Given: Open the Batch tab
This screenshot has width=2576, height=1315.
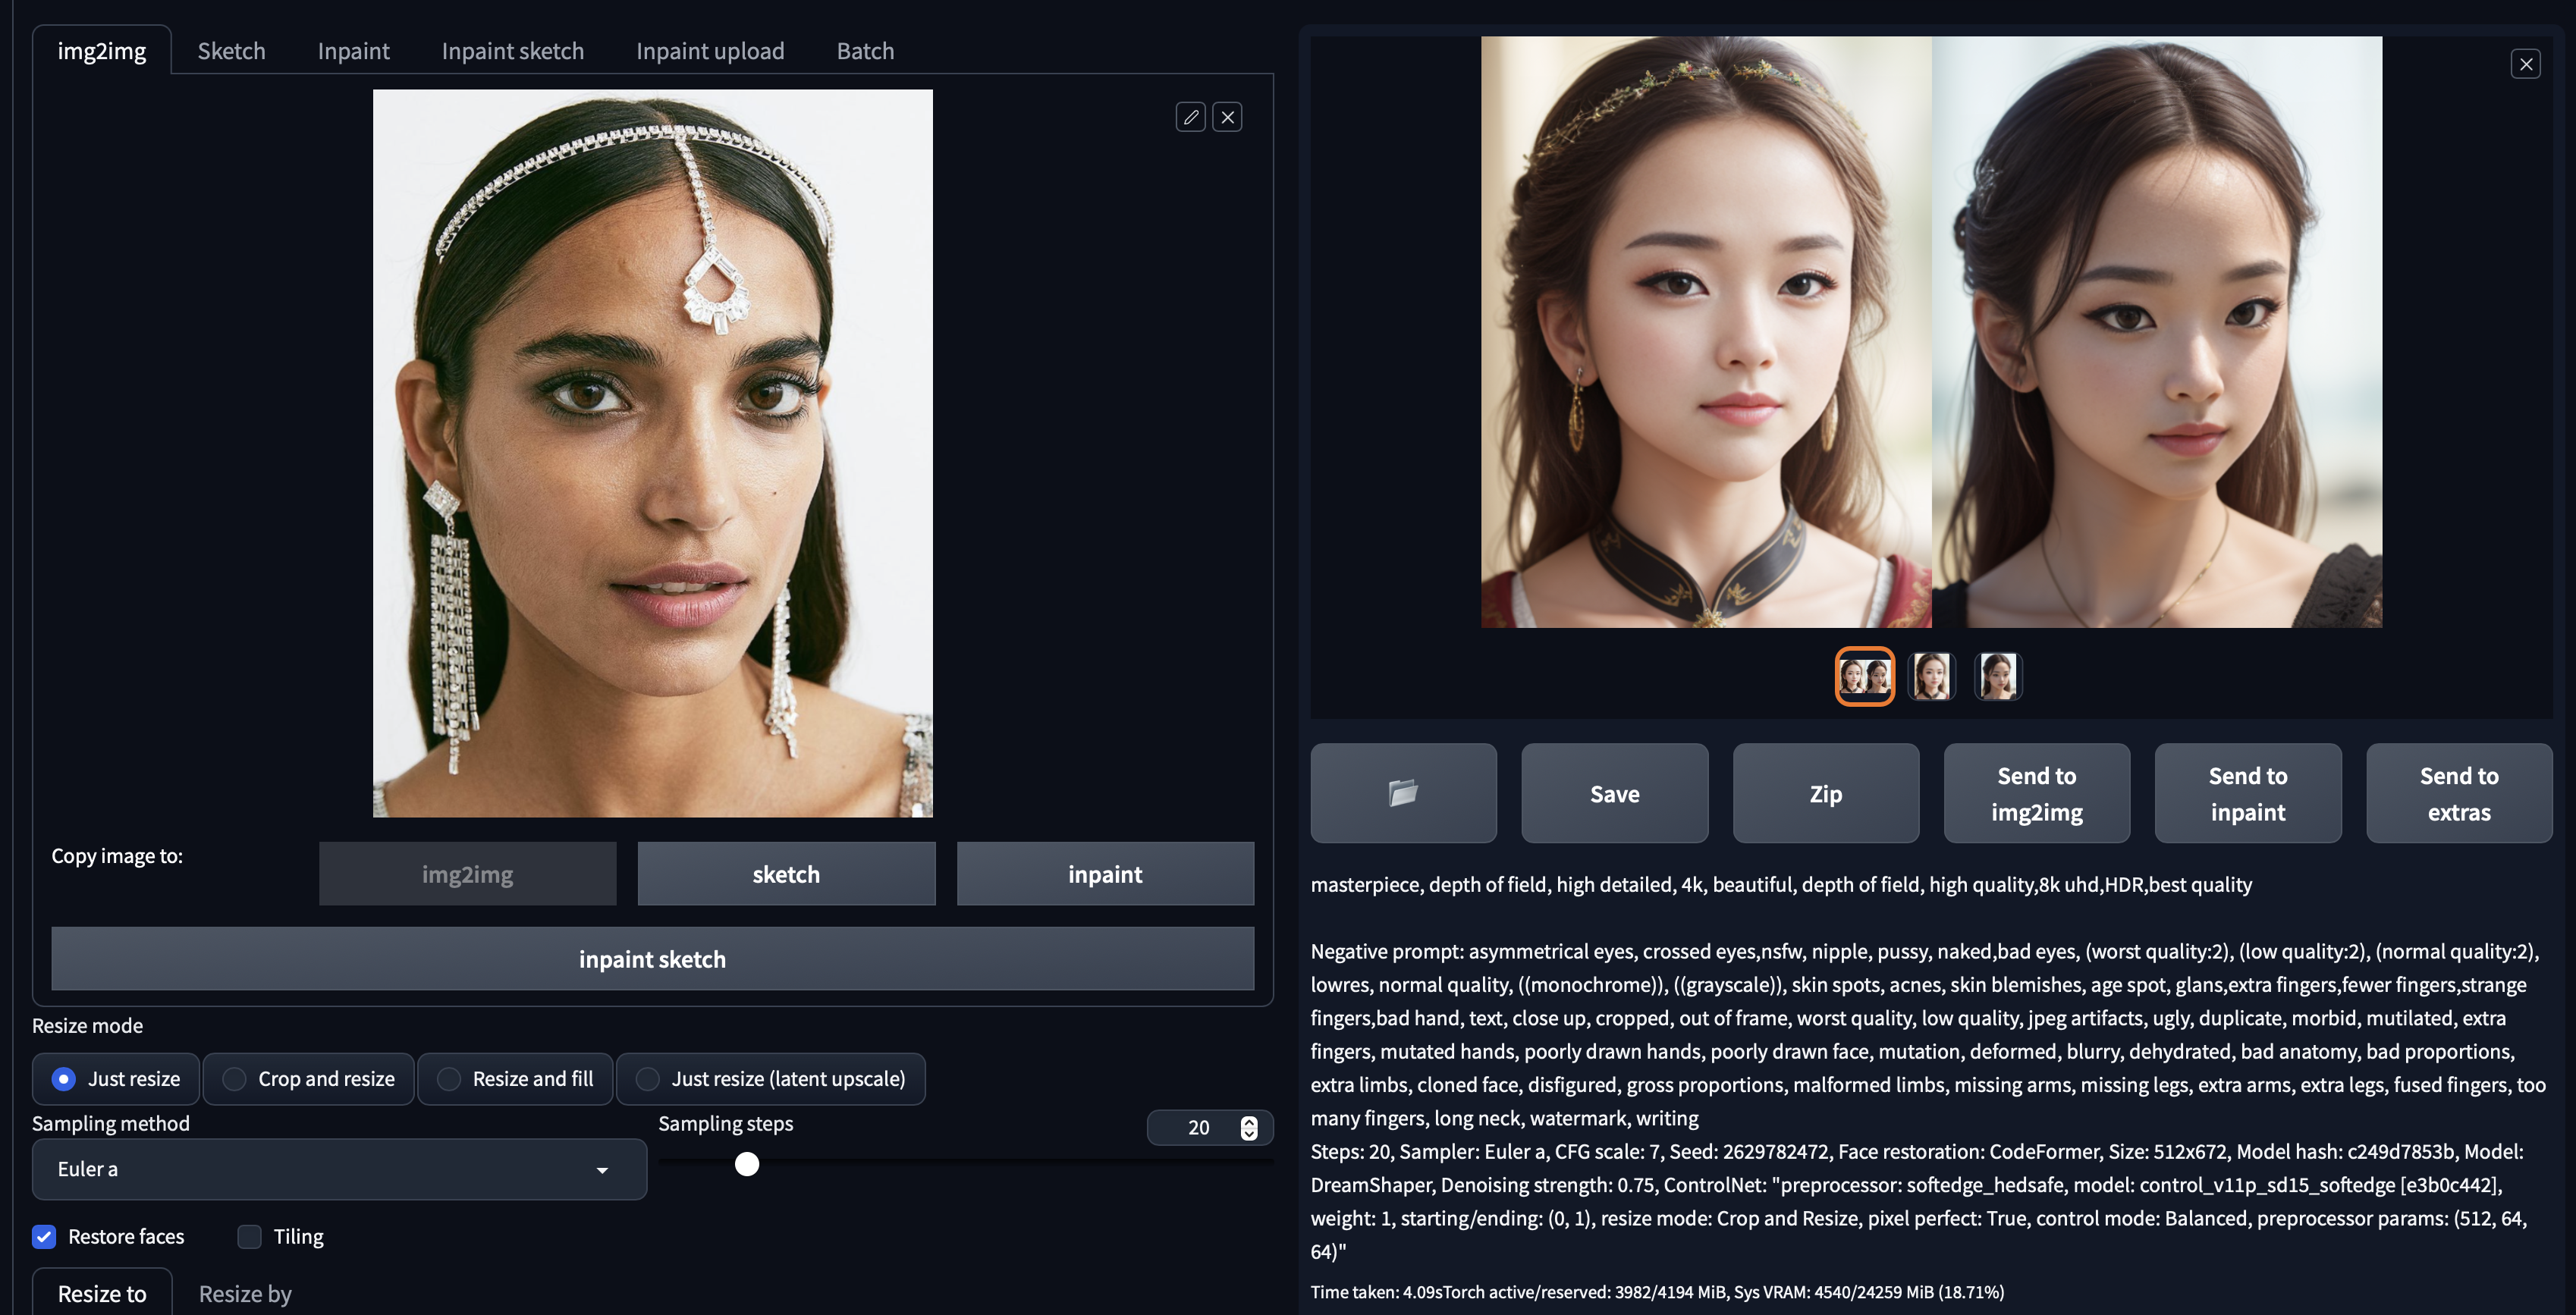Looking at the screenshot, I should pos(865,51).
